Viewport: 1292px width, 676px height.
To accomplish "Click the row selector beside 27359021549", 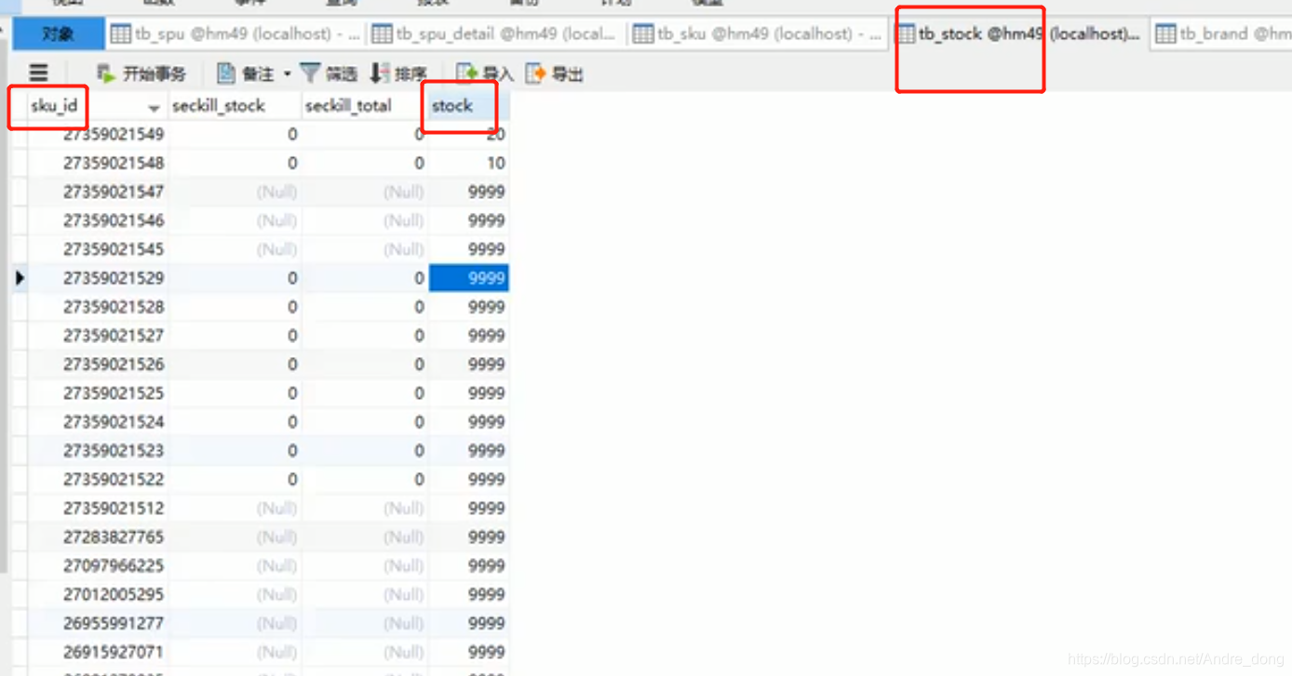I will [20, 134].
